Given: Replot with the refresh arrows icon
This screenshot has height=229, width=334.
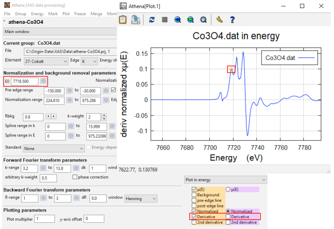Looking at the screenshot, I should (152, 20).
